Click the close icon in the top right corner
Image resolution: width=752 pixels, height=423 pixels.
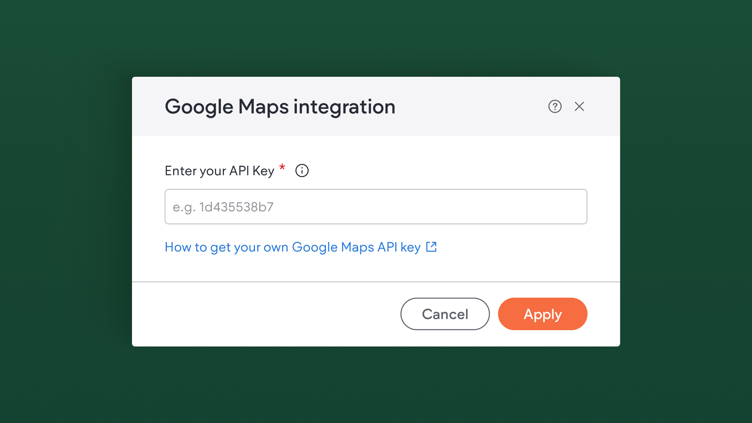point(579,106)
